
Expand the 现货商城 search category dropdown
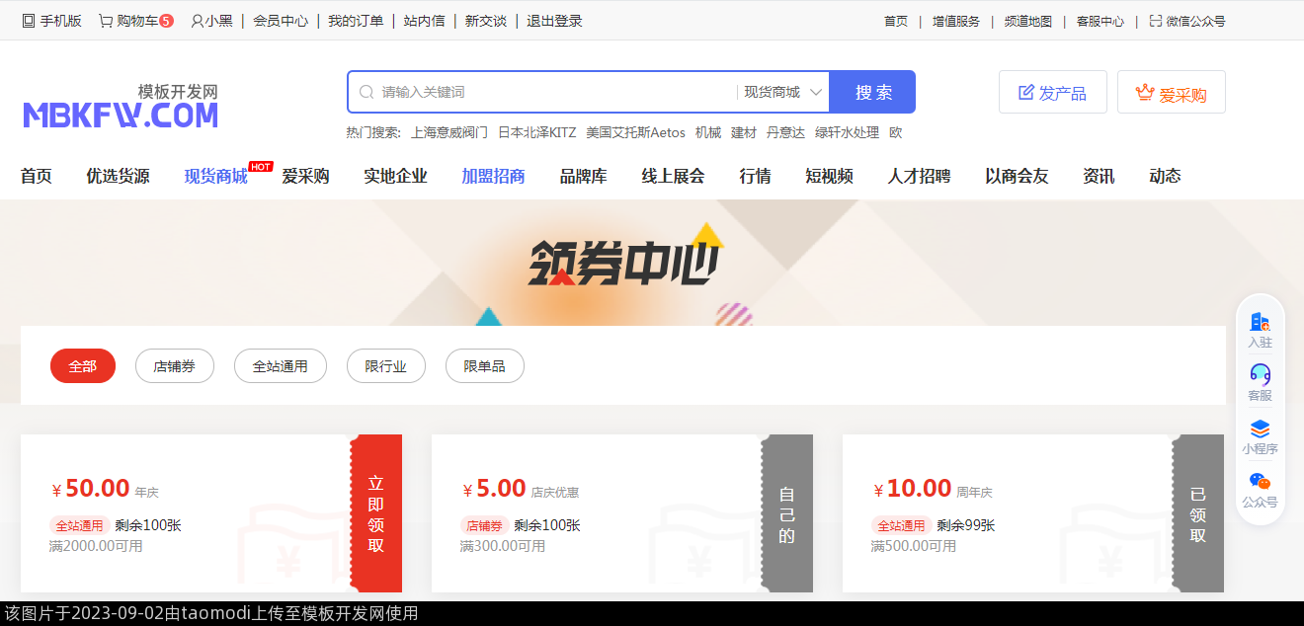click(x=783, y=92)
